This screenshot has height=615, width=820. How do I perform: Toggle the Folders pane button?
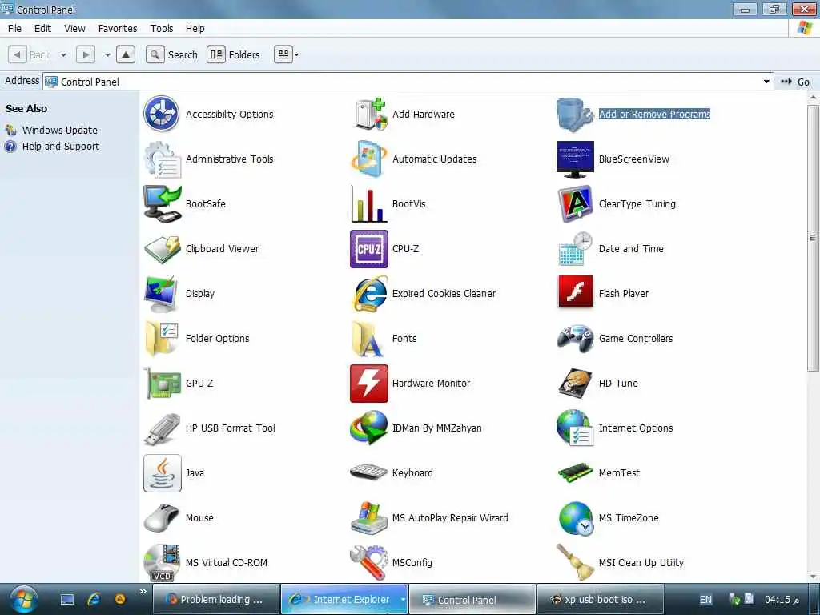233,54
